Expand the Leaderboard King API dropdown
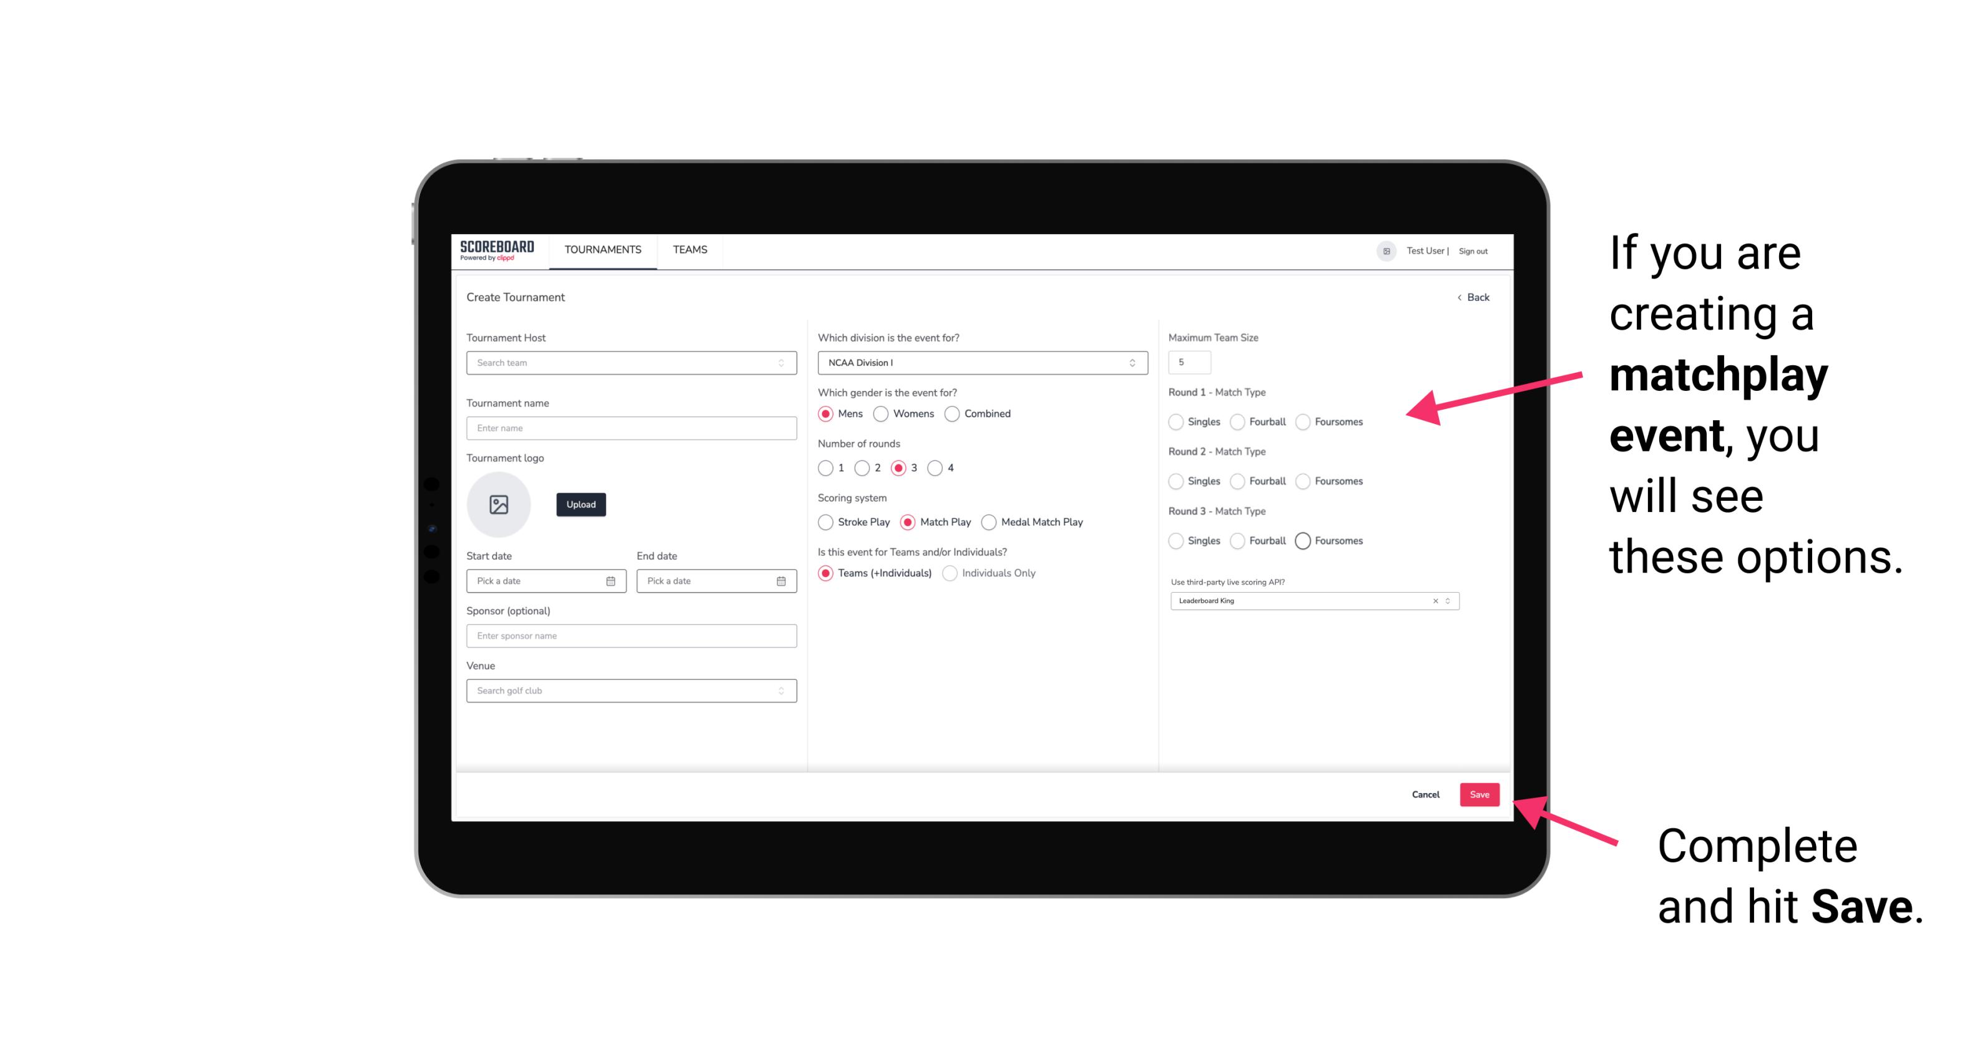 coord(1446,601)
